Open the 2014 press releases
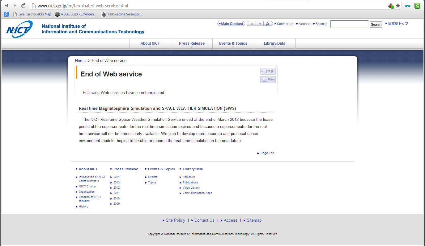Screen dimensions: 425x246 pyautogui.click(x=117, y=177)
